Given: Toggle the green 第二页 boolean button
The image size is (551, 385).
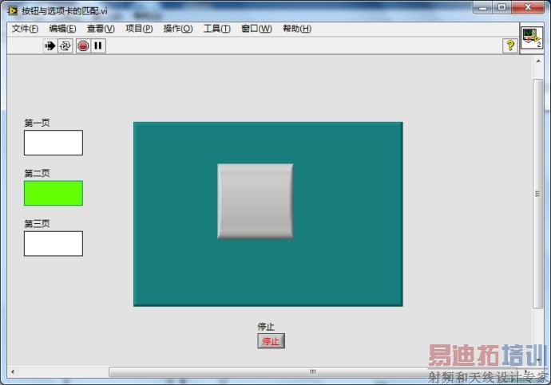Looking at the screenshot, I should pyautogui.click(x=54, y=193).
